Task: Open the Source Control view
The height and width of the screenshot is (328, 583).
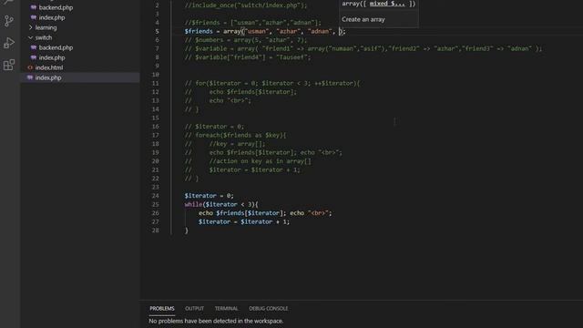Action: (x=9, y=21)
